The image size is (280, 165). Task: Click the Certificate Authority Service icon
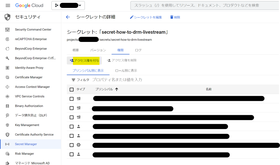[x=7, y=135]
